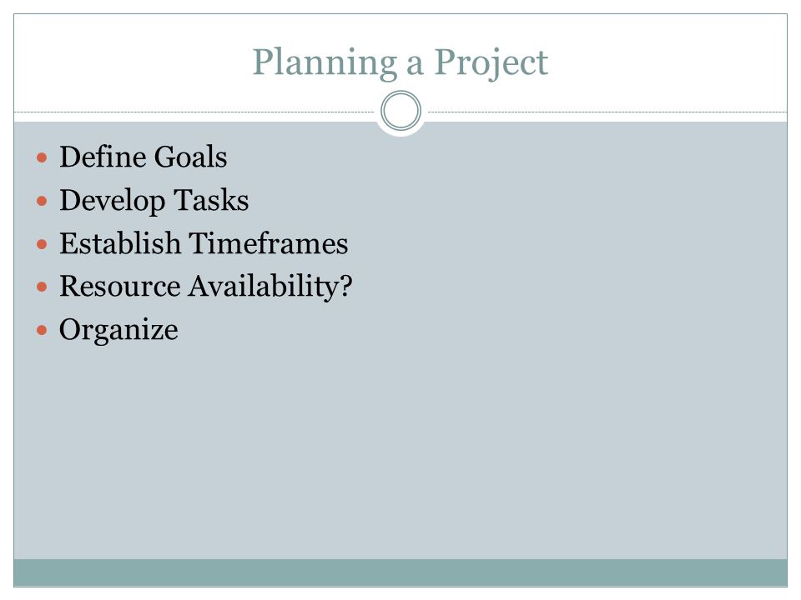Select the word Project in the title
The width and height of the screenshot is (801, 600).
[491, 63]
